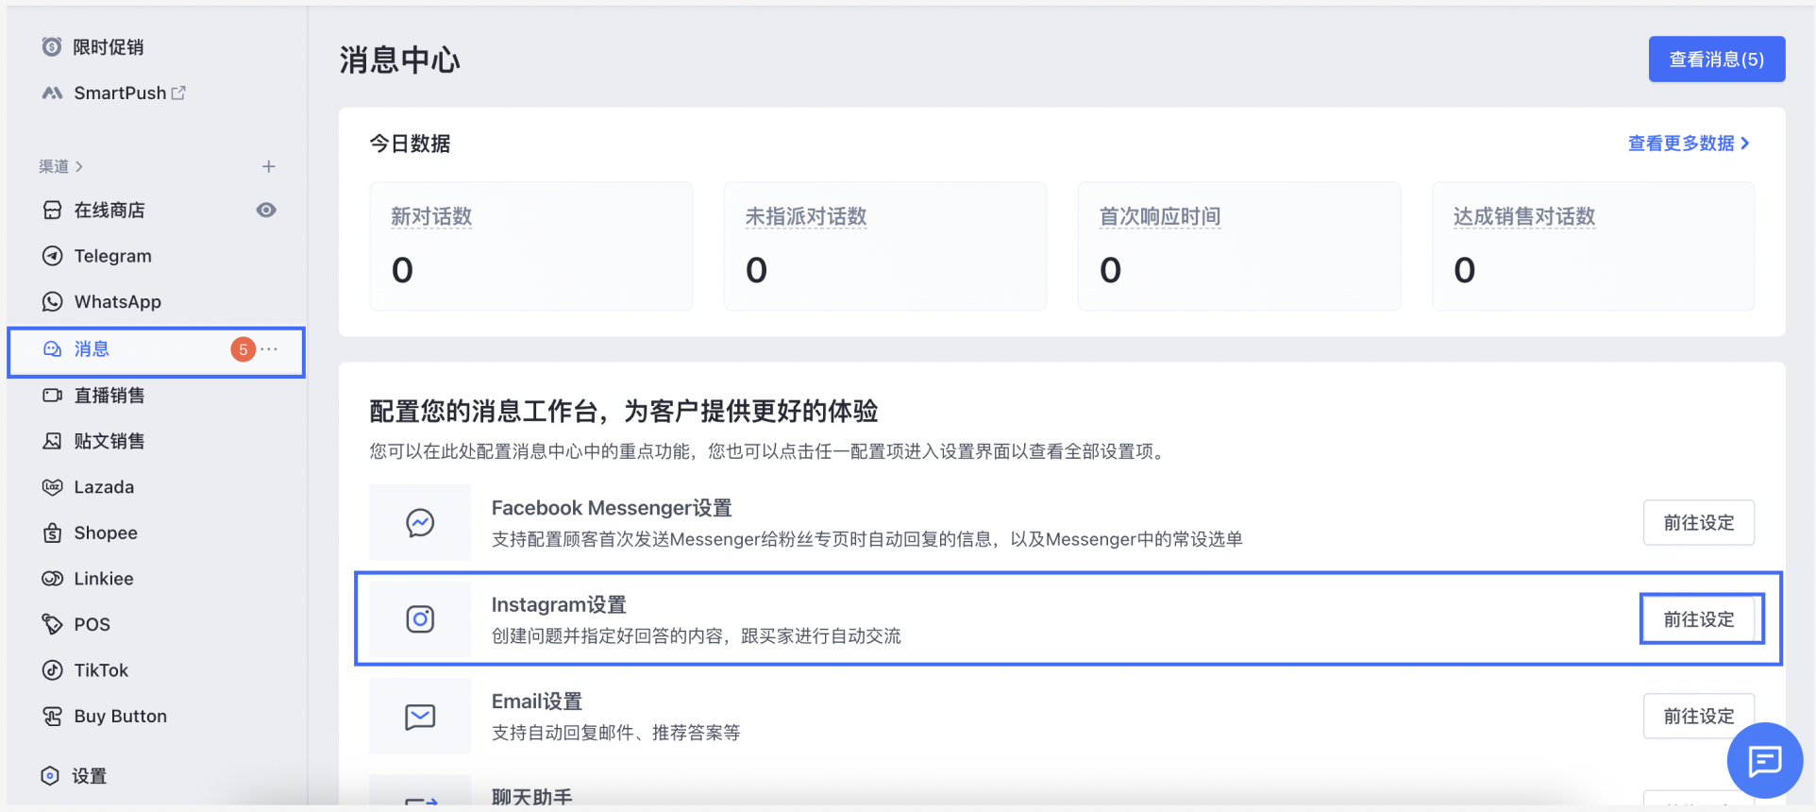Viewport: 1816px width, 812px height.
Task: Click the Lazada icon in sidebar
Action: pyautogui.click(x=52, y=487)
